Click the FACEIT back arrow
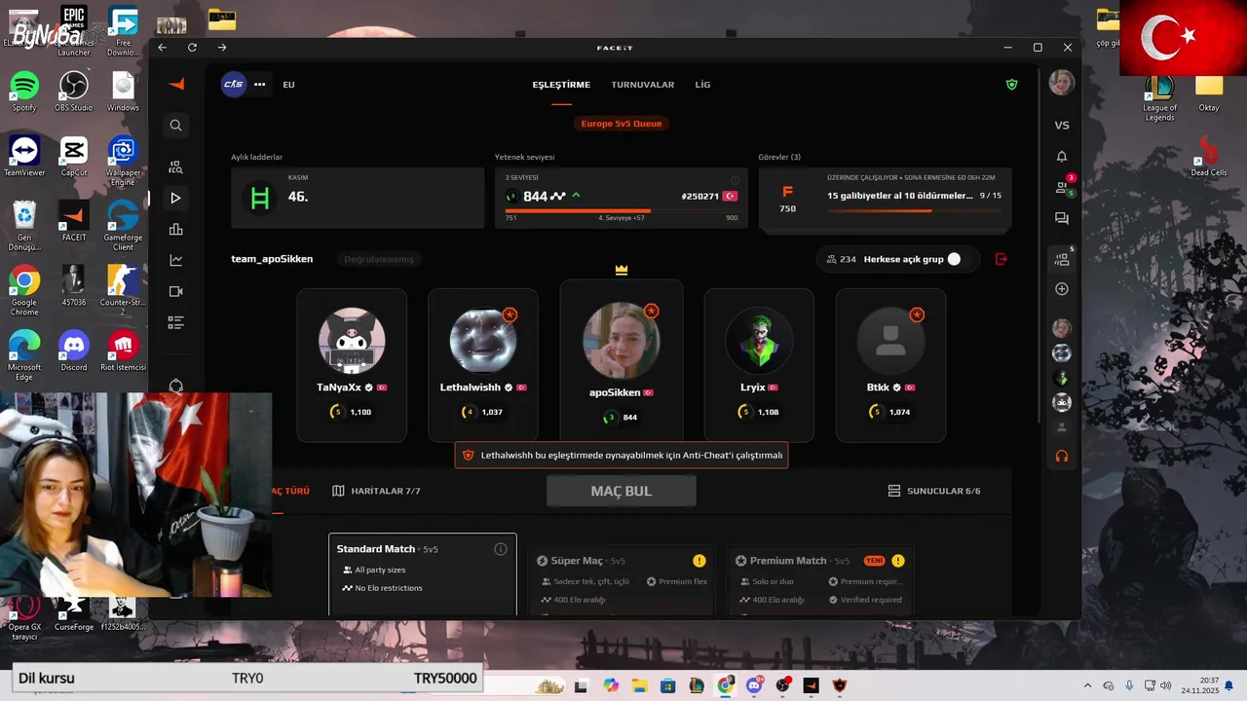Viewport: 1247px width, 701px height. click(x=163, y=48)
